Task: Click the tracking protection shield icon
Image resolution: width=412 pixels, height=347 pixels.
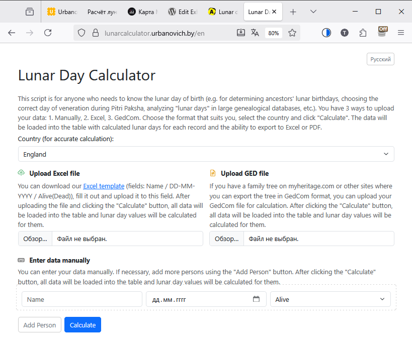Action: [x=82, y=33]
